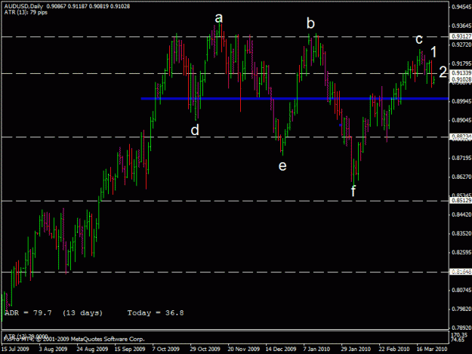This screenshot has width=472, height=354.
Task: Click the 0.89045 price scale value
Action: tap(461, 120)
